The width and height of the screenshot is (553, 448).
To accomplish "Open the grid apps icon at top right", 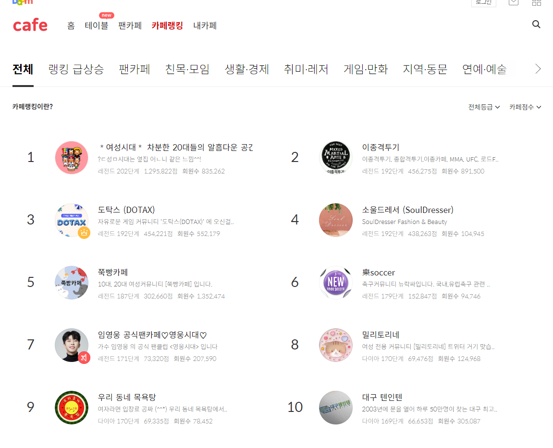I will click(536, 2).
